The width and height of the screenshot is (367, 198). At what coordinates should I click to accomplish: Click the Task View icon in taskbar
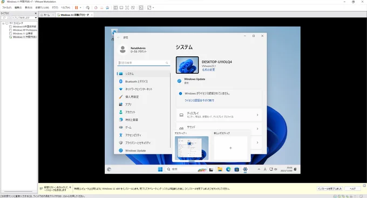(211, 169)
